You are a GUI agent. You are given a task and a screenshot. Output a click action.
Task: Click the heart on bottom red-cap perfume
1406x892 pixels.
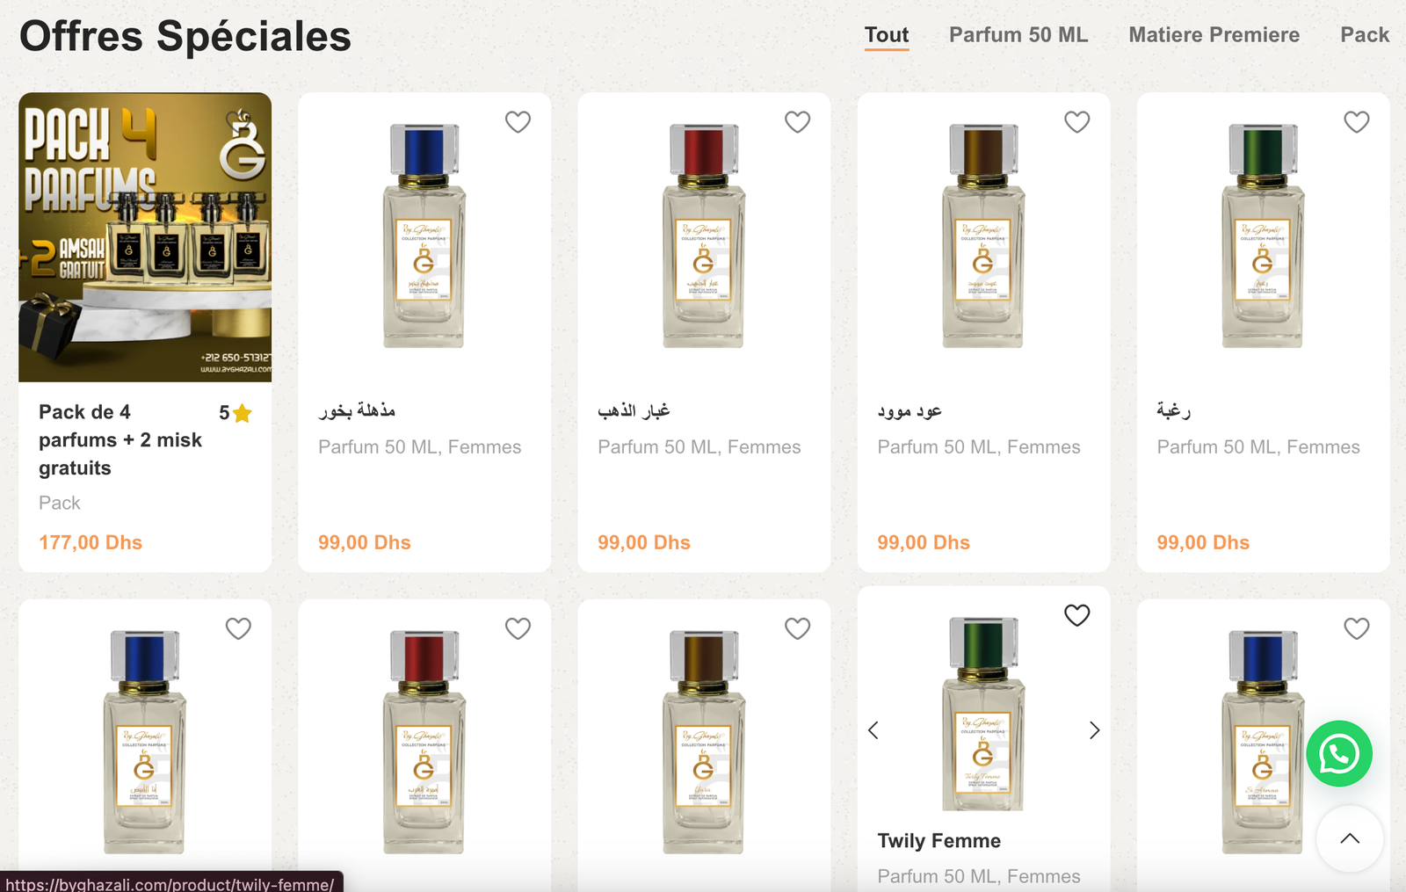(x=518, y=628)
